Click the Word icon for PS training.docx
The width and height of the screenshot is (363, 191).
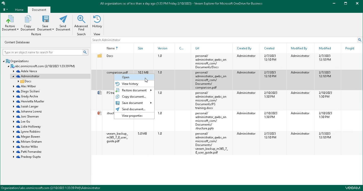(100, 93)
